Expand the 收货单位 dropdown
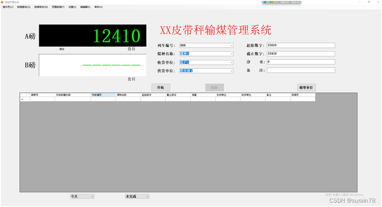The image size is (382, 207). point(231,63)
